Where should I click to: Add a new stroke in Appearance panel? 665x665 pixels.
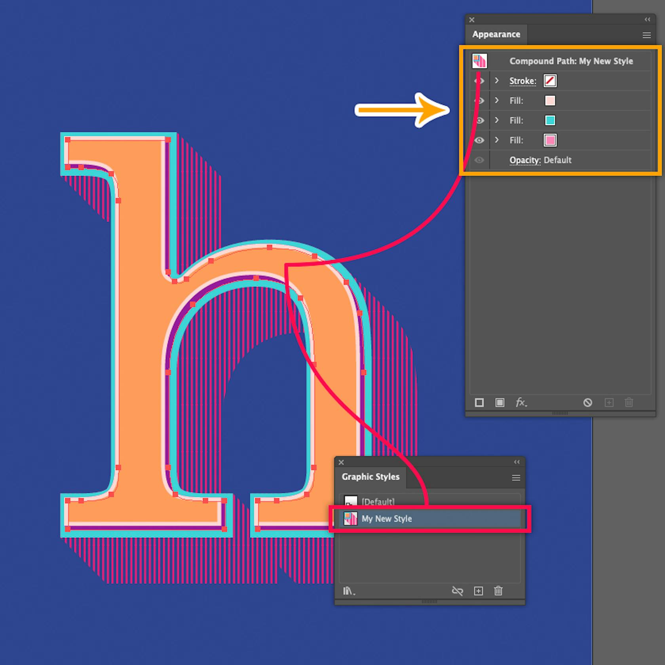pyautogui.click(x=479, y=403)
